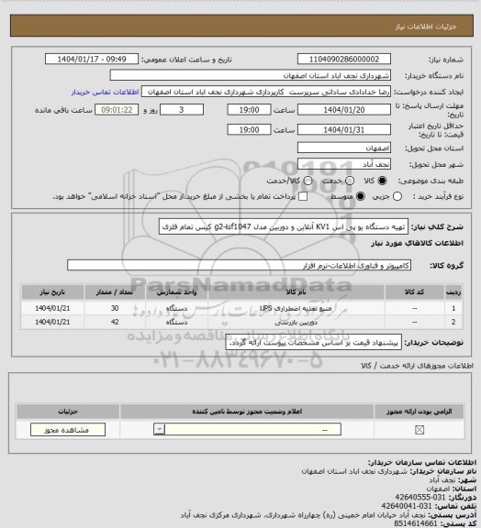Select the دوربین بازرسی row name

pos(296,323)
